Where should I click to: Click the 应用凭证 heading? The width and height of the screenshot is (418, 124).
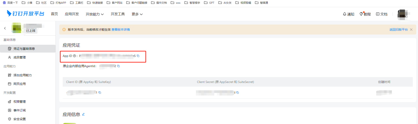pyautogui.click(x=71, y=45)
